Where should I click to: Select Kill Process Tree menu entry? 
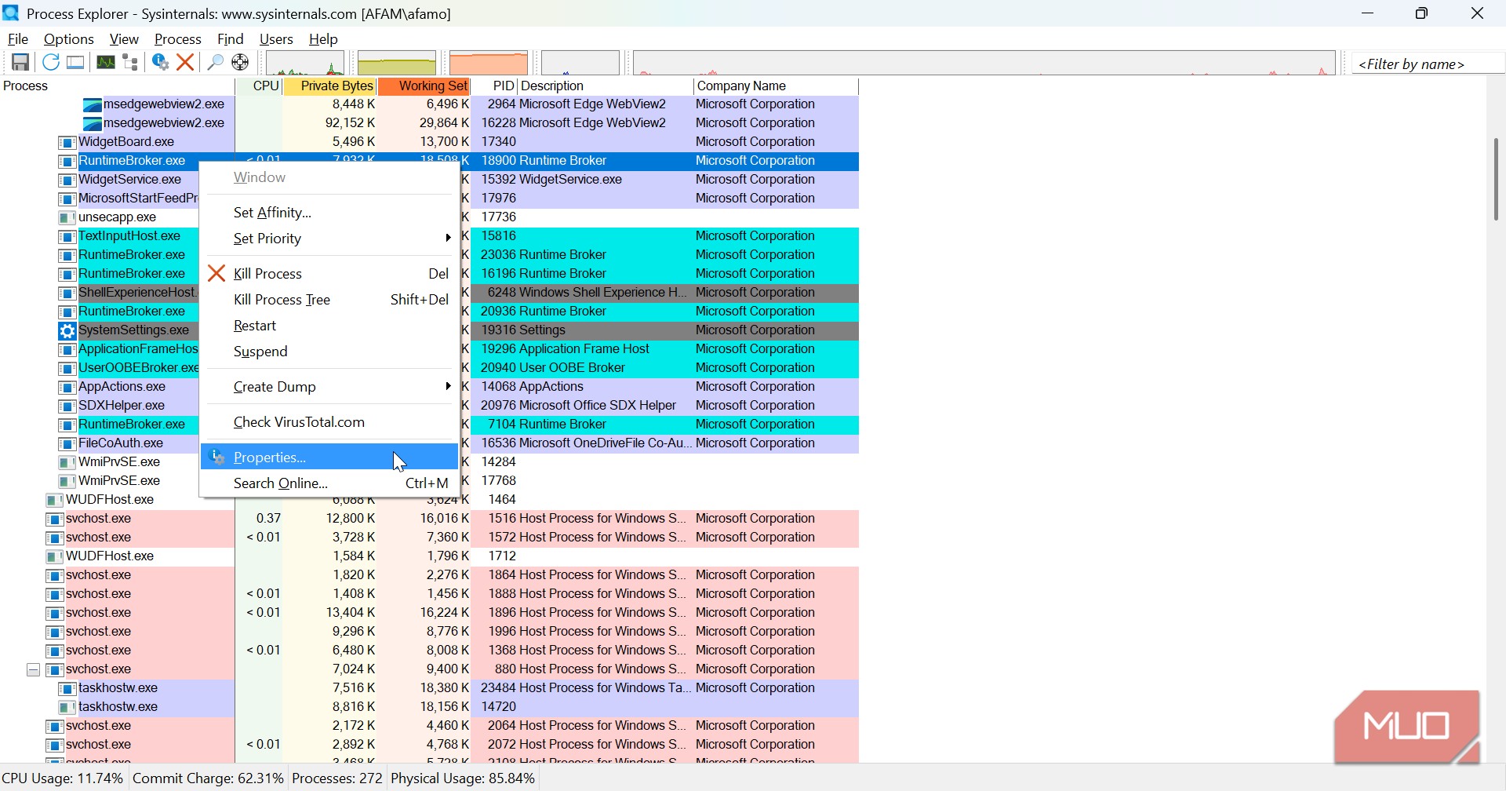329,300
